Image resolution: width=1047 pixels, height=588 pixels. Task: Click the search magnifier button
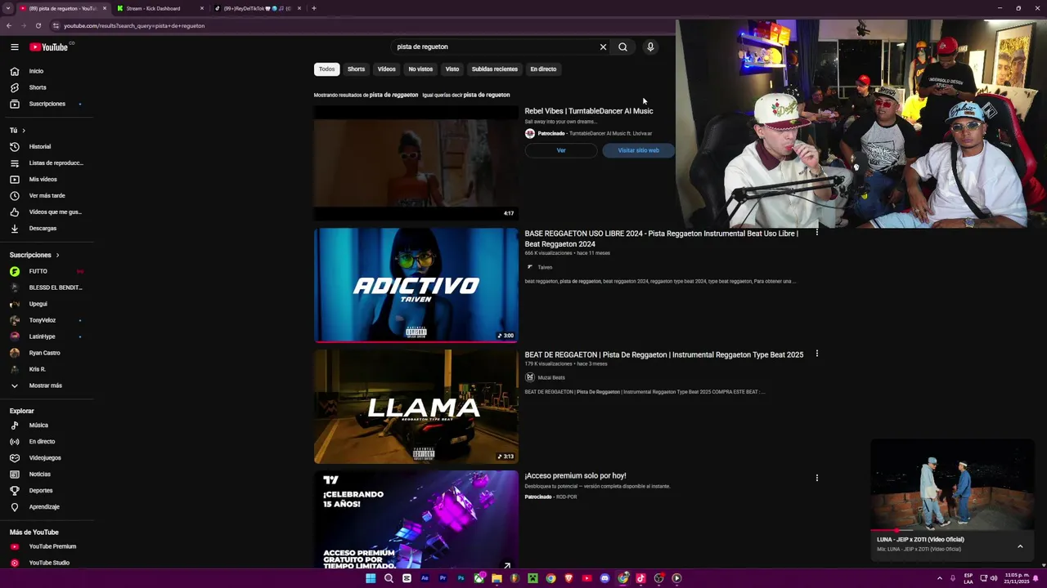tap(622, 47)
